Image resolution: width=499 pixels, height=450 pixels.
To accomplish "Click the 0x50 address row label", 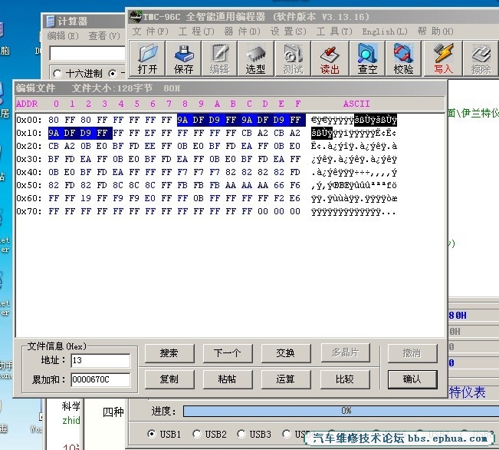I will coord(29,185).
